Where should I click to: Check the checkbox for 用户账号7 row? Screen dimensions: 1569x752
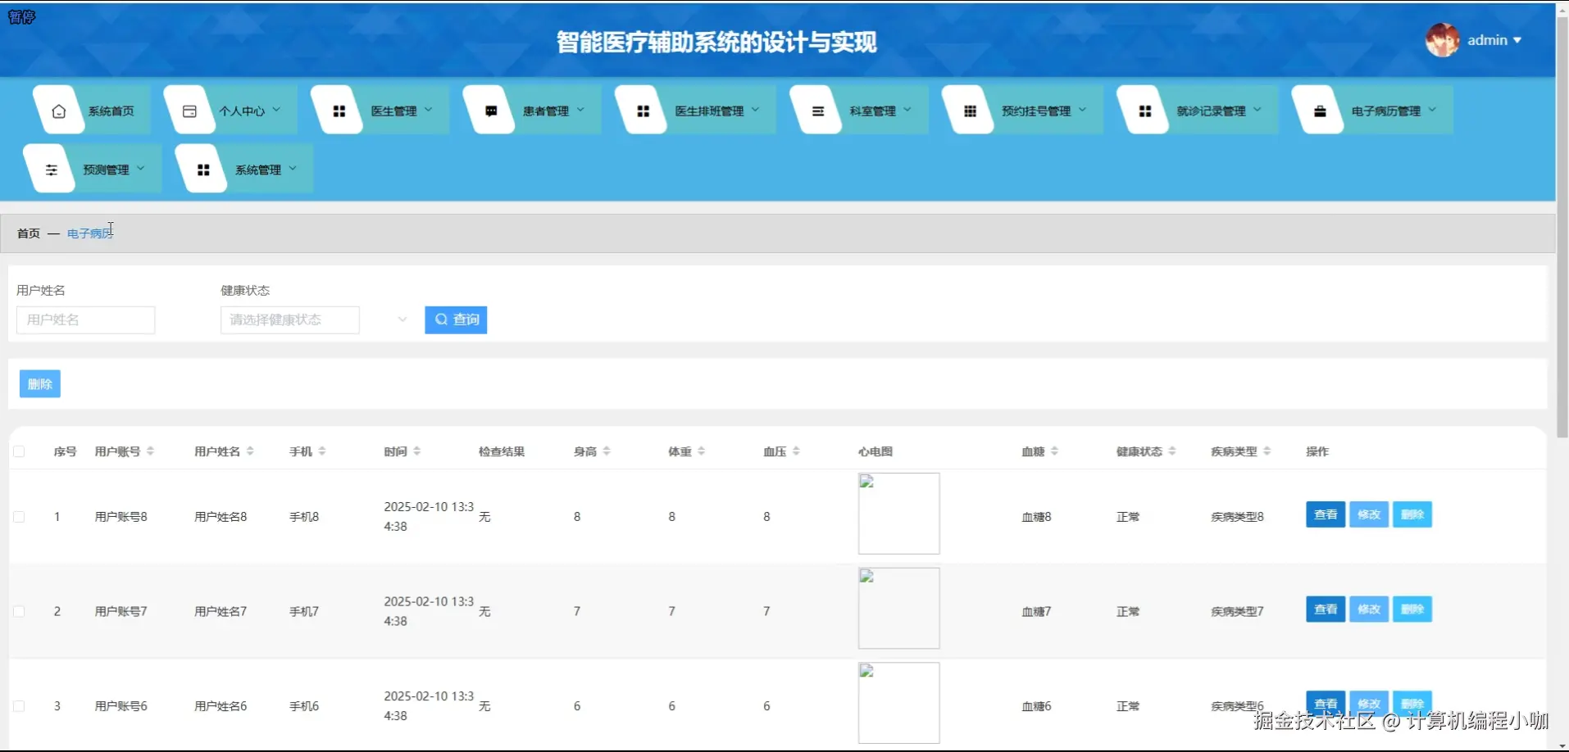pyautogui.click(x=19, y=610)
